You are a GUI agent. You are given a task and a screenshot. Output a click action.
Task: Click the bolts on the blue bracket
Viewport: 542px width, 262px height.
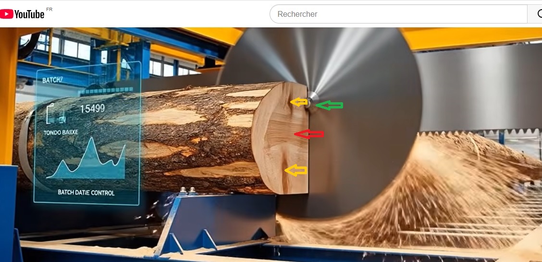[187, 191]
